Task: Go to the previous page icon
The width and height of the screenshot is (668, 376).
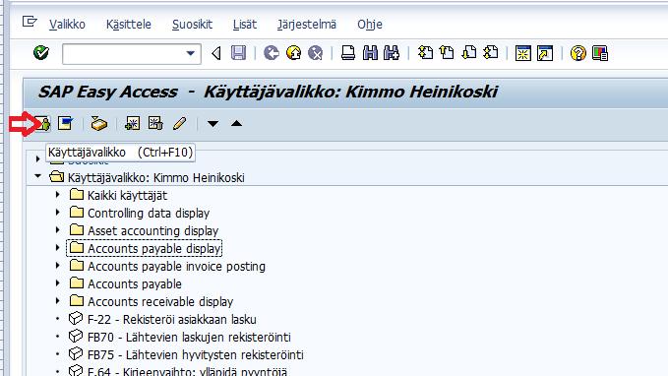Action: [447, 53]
